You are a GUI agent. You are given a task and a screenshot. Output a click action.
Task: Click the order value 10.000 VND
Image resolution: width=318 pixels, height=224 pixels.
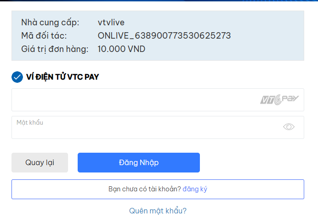coord(121,49)
